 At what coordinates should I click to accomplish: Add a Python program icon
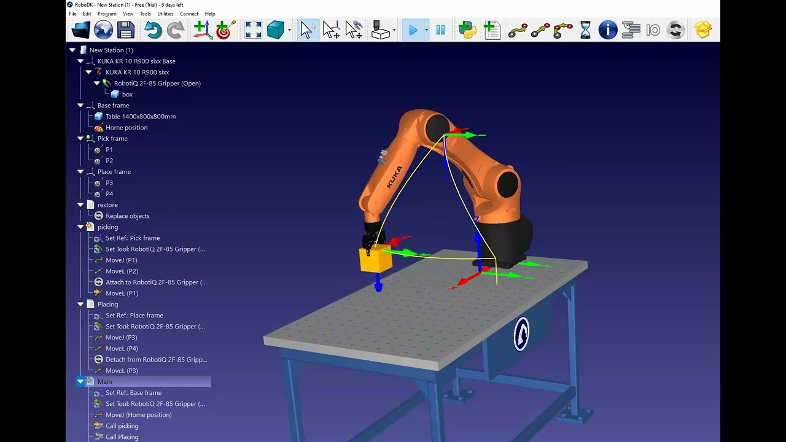pos(467,29)
